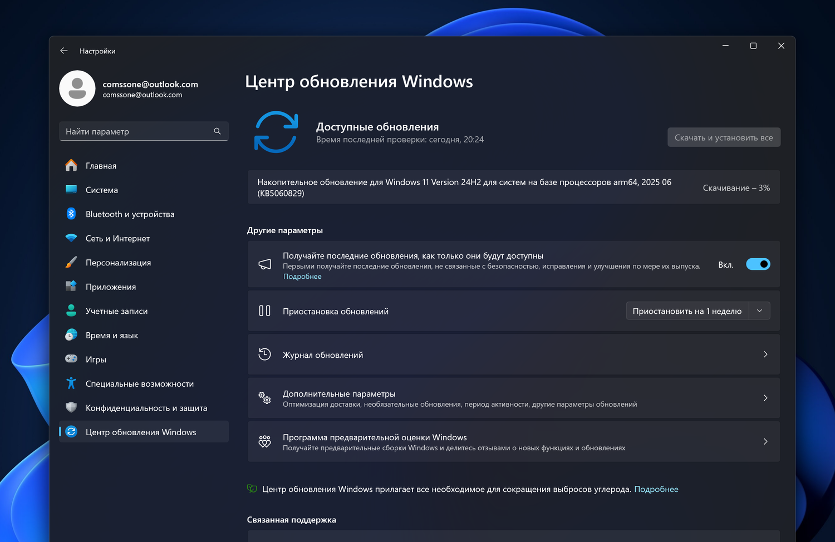The height and width of the screenshot is (542, 835).
Task: Turn off the latest updates toggle switch
Action: point(758,264)
